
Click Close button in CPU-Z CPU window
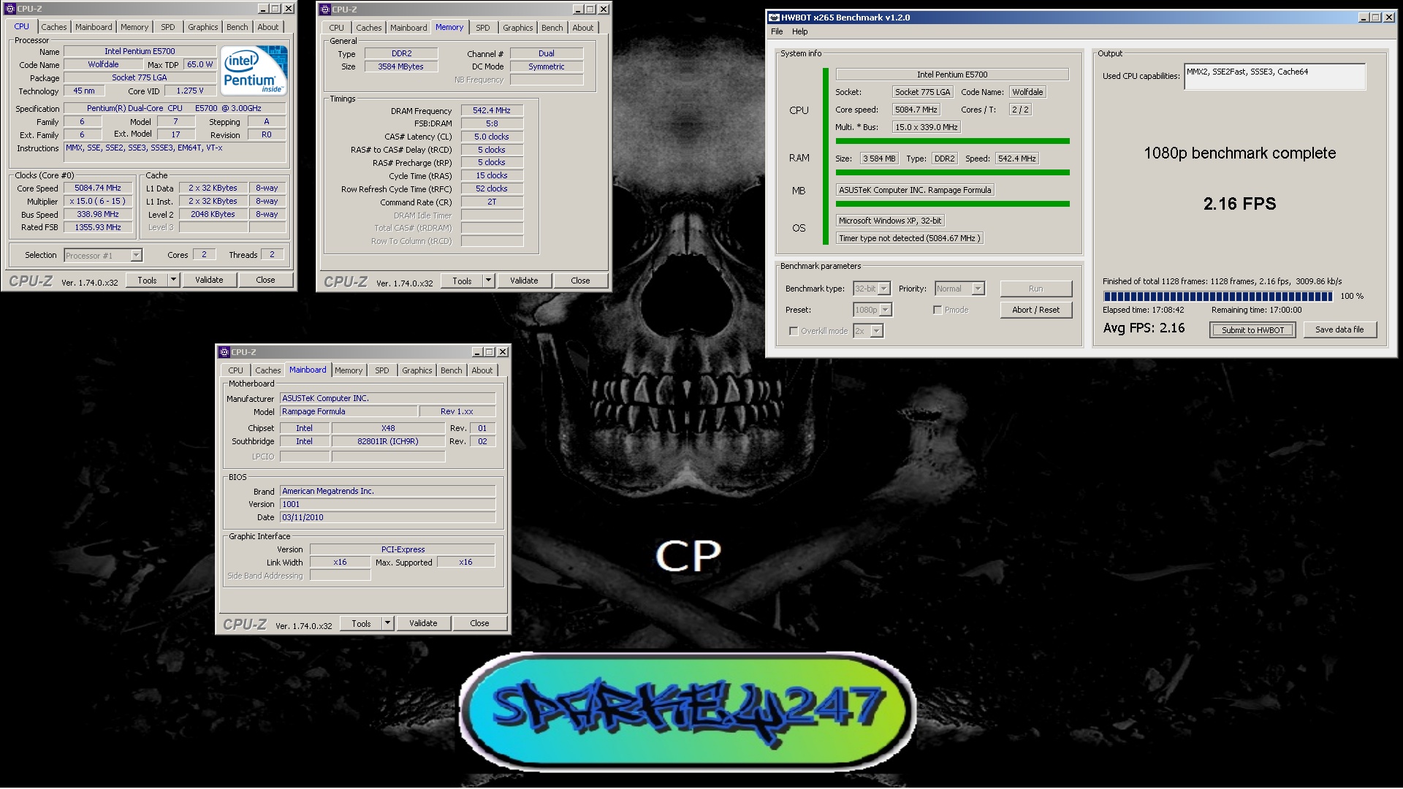pos(265,280)
